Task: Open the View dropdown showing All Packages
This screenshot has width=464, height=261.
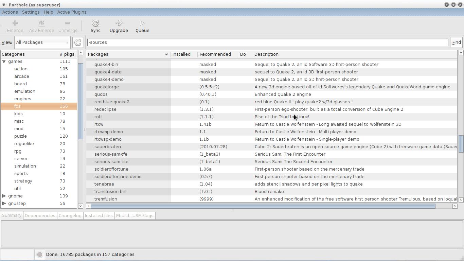Action: click(x=42, y=42)
